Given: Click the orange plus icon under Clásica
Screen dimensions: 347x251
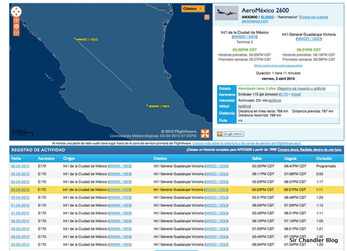Looking at the screenshot, I should 207,17.
